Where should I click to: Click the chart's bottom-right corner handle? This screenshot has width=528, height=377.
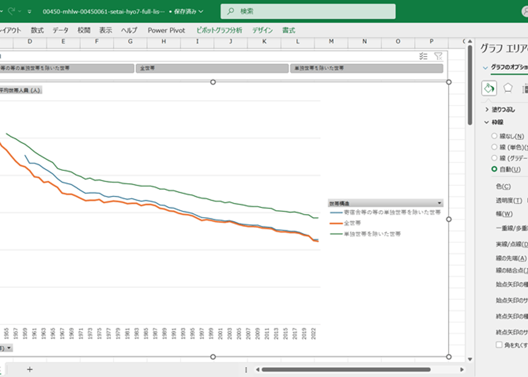tap(449, 357)
